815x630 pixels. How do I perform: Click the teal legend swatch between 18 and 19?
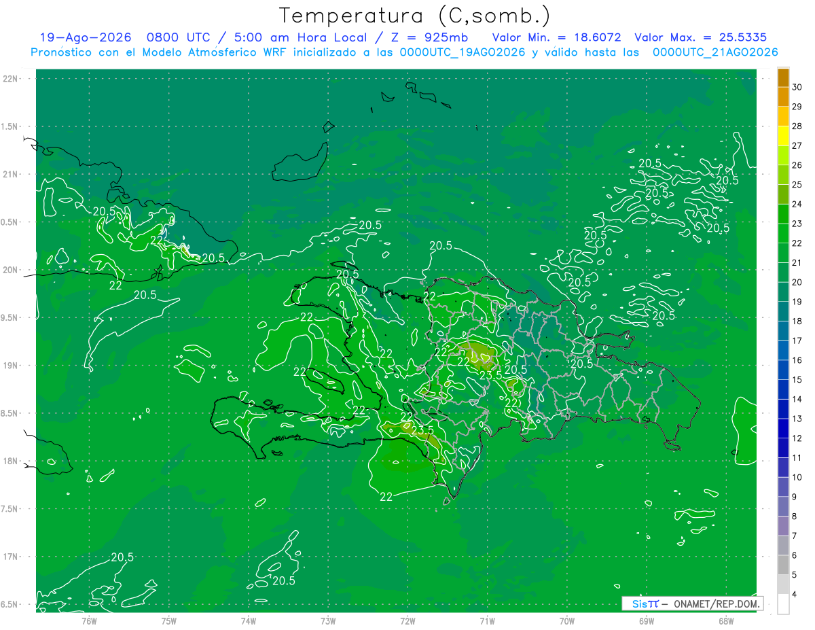[x=783, y=311]
